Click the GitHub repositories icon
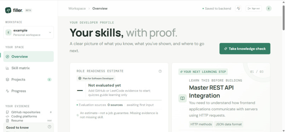285x132 pixels. 7,112
